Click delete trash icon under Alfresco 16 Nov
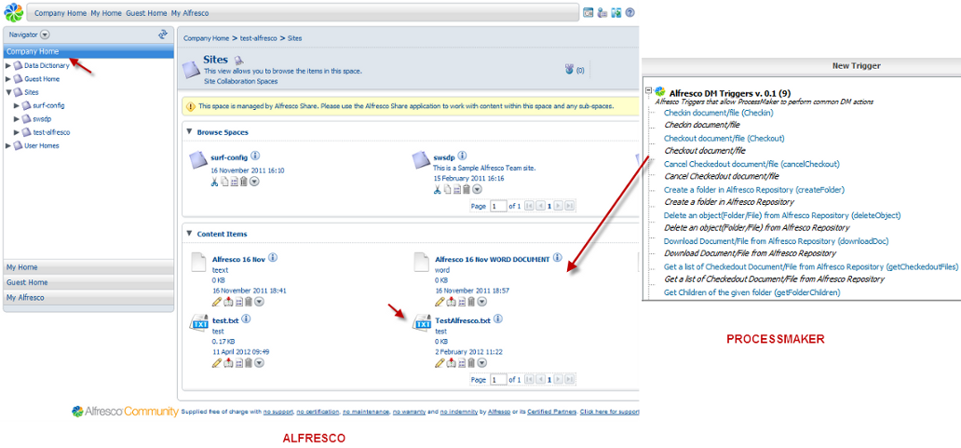Screen dimensions: 961x448 248,301
